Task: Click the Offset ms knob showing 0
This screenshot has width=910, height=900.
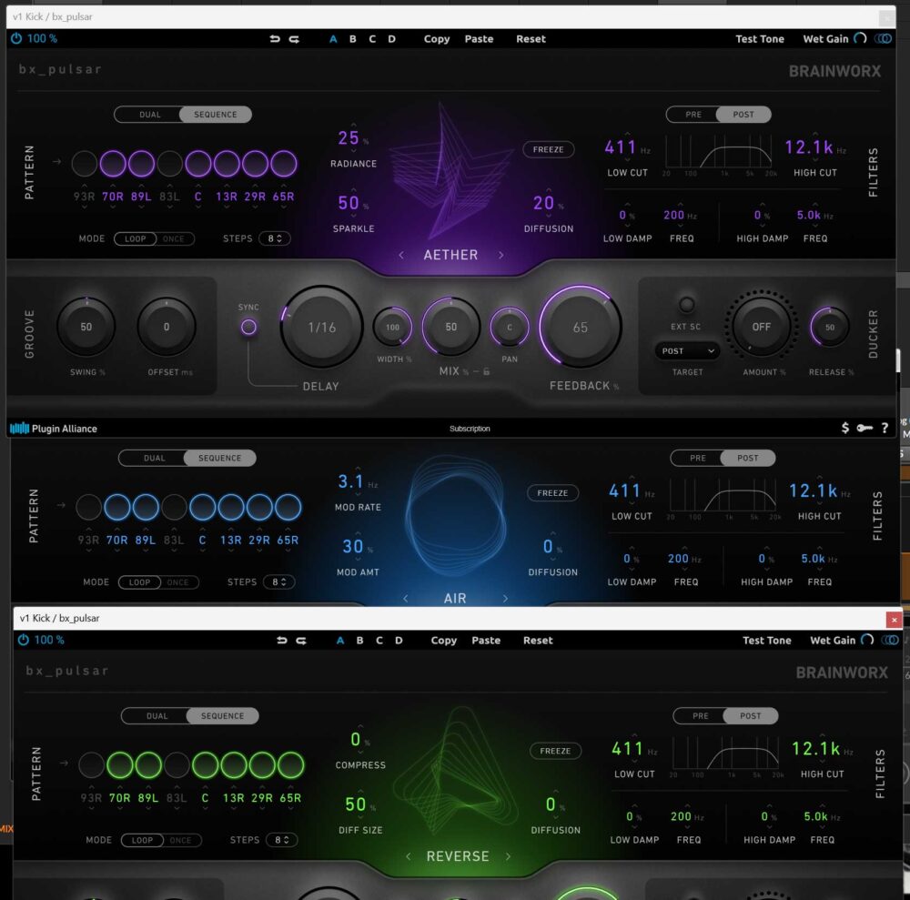Action: (x=167, y=327)
